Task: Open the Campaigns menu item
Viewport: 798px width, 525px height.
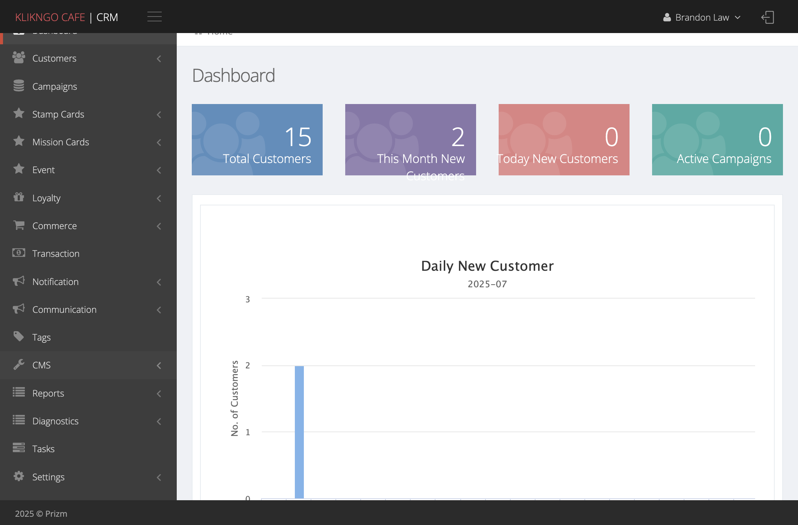Action: (x=88, y=86)
